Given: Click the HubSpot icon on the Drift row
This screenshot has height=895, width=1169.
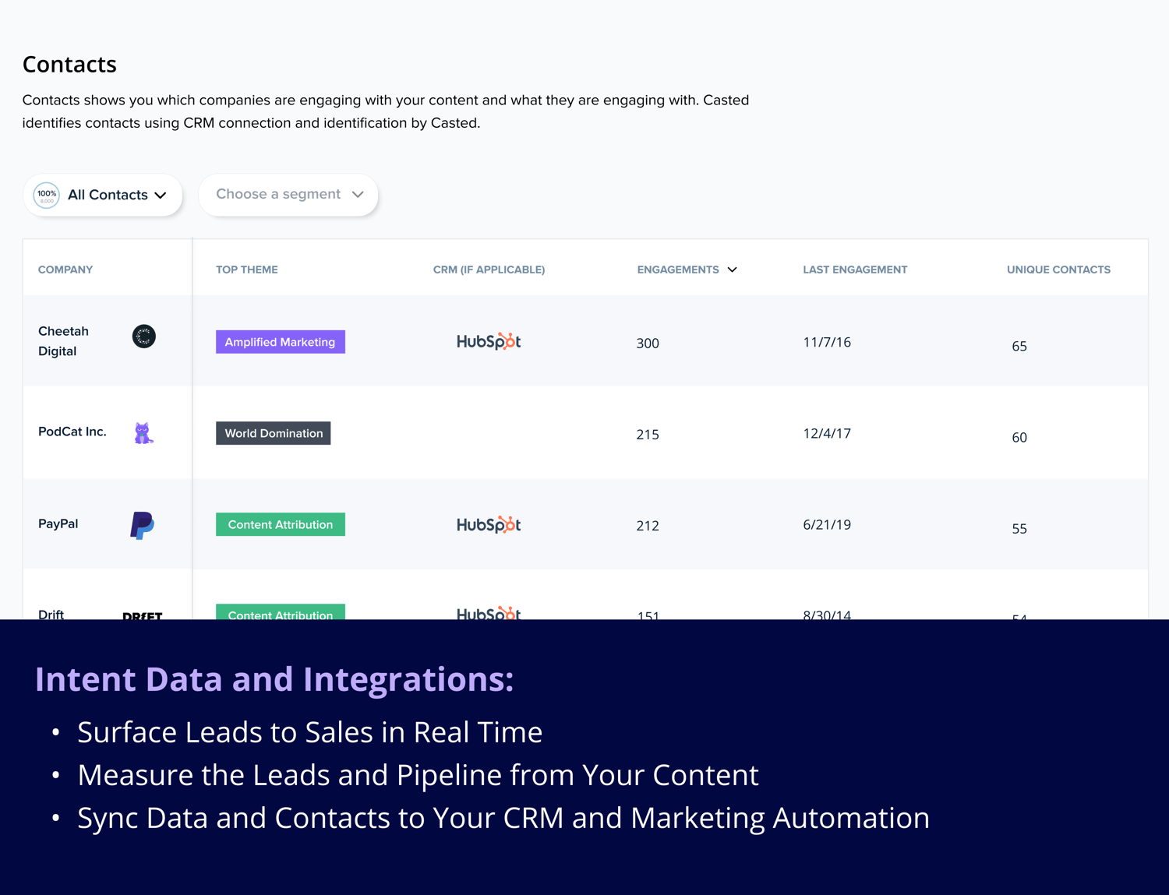Looking at the screenshot, I should click(x=489, y=614).
